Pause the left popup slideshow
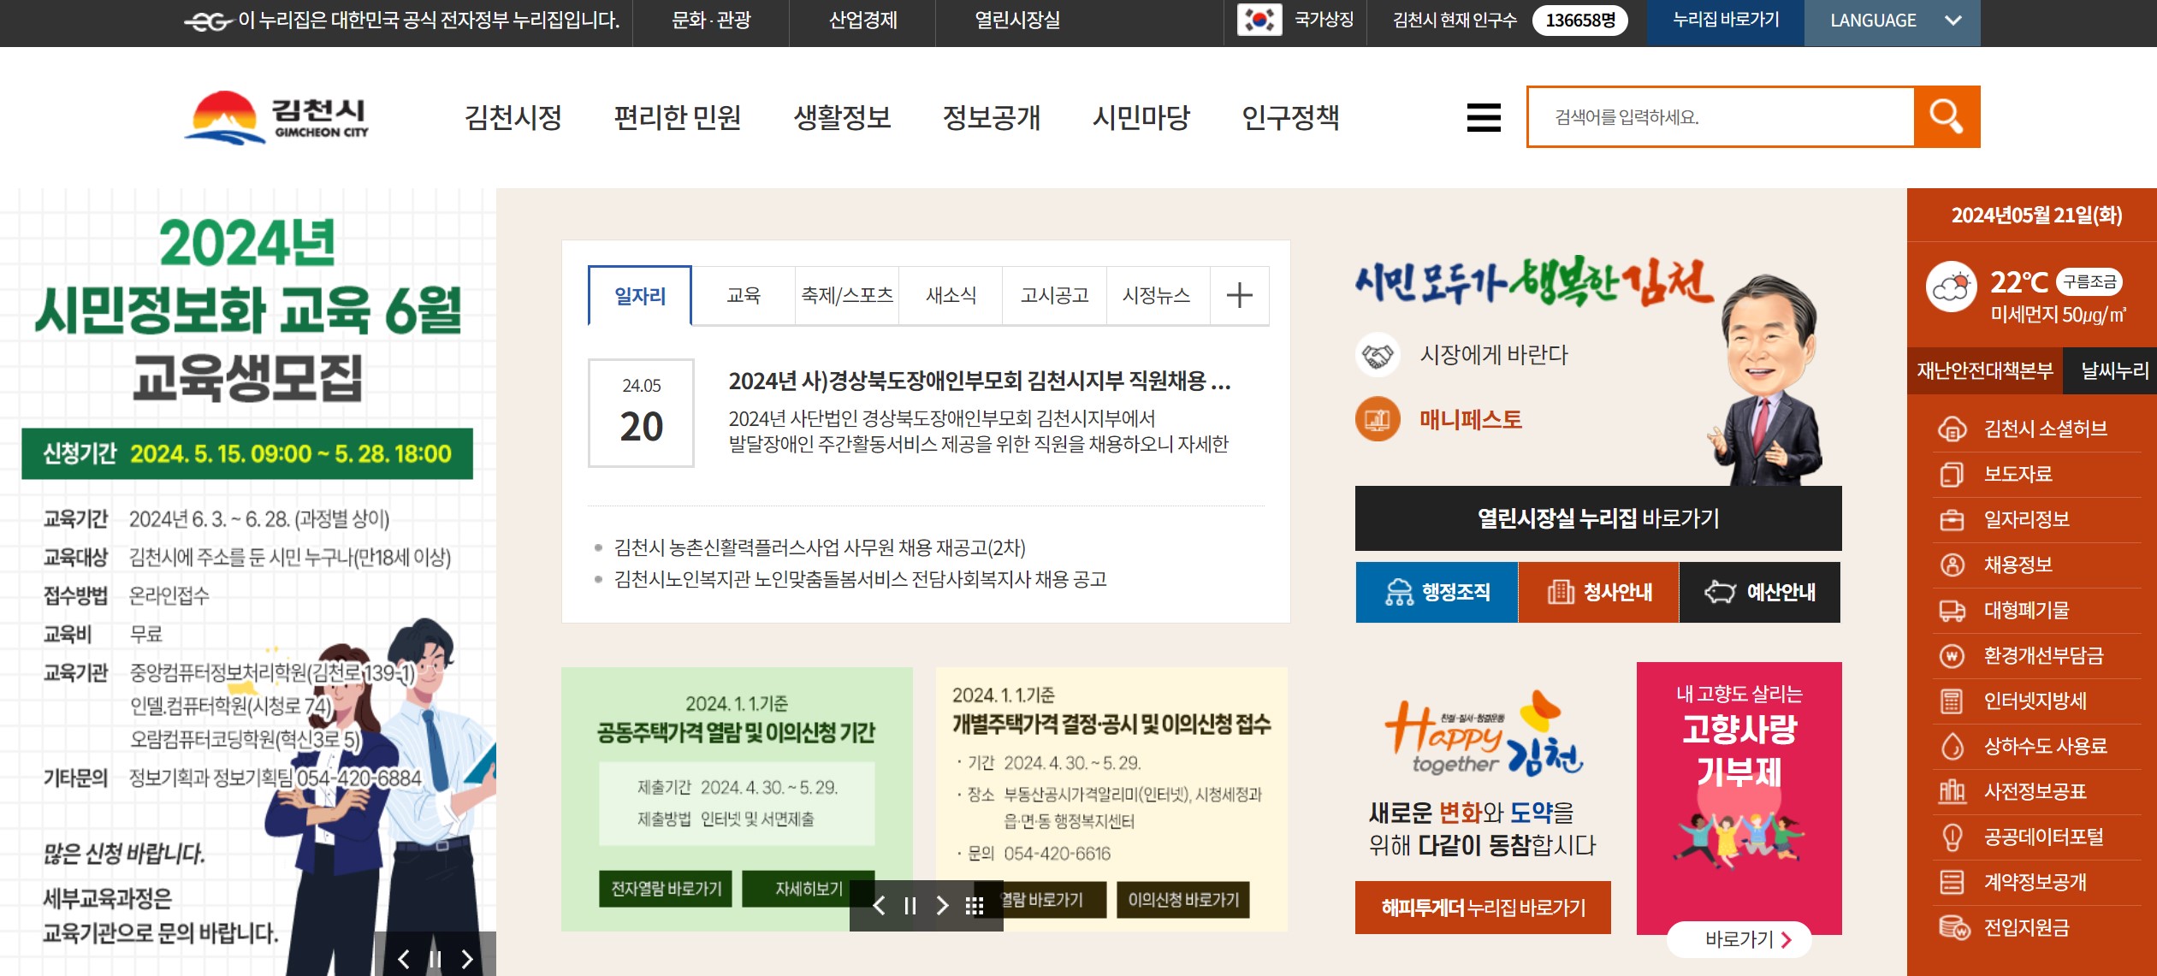The width and height of the screenshot is (2157, 976). (x=435, y=959)
